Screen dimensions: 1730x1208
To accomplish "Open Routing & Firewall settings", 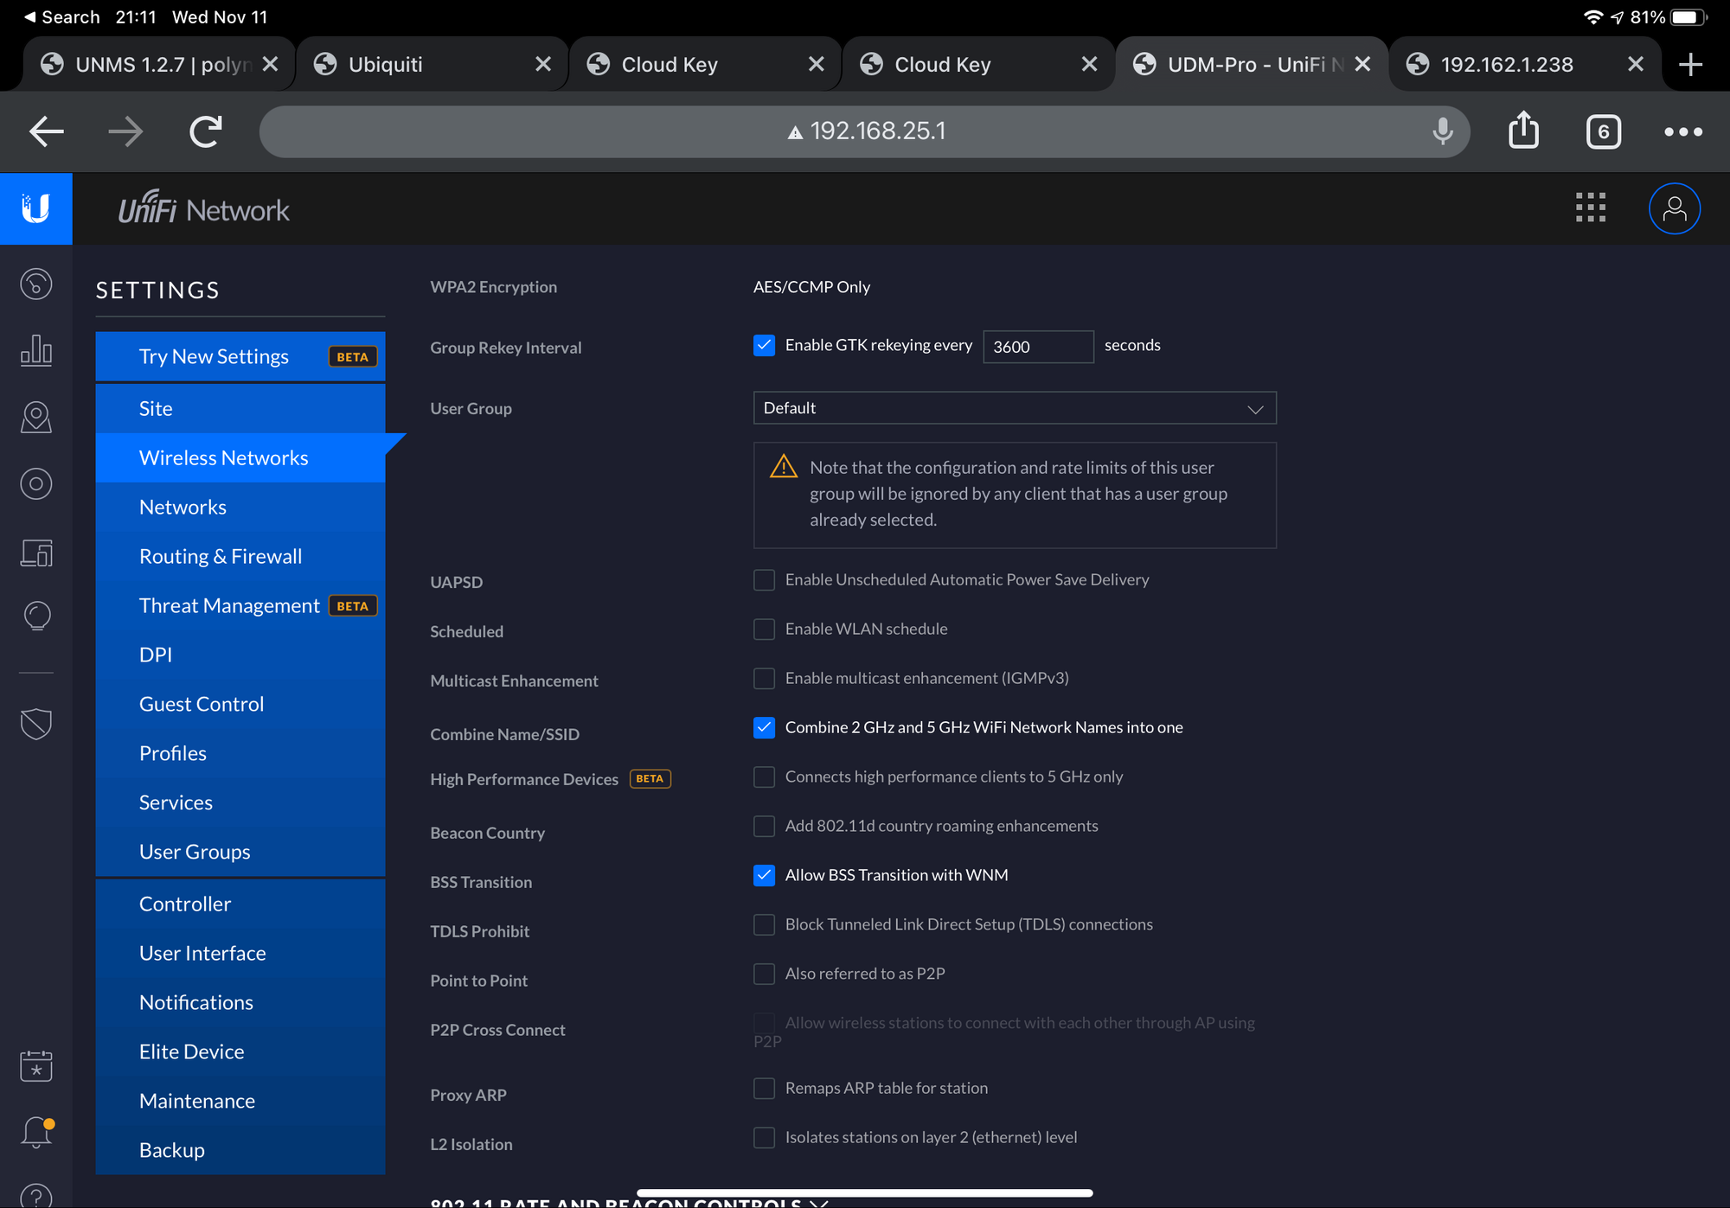I will pyautogui.click(x=221, y=556).
